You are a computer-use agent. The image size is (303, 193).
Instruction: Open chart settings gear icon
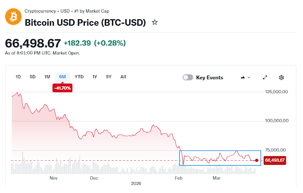pyautogui.click(x=281, y=77)
